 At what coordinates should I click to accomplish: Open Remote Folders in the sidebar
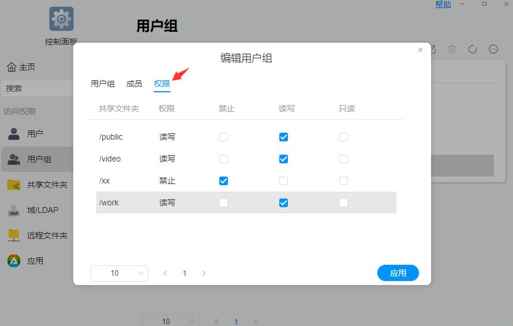point(37,235)
